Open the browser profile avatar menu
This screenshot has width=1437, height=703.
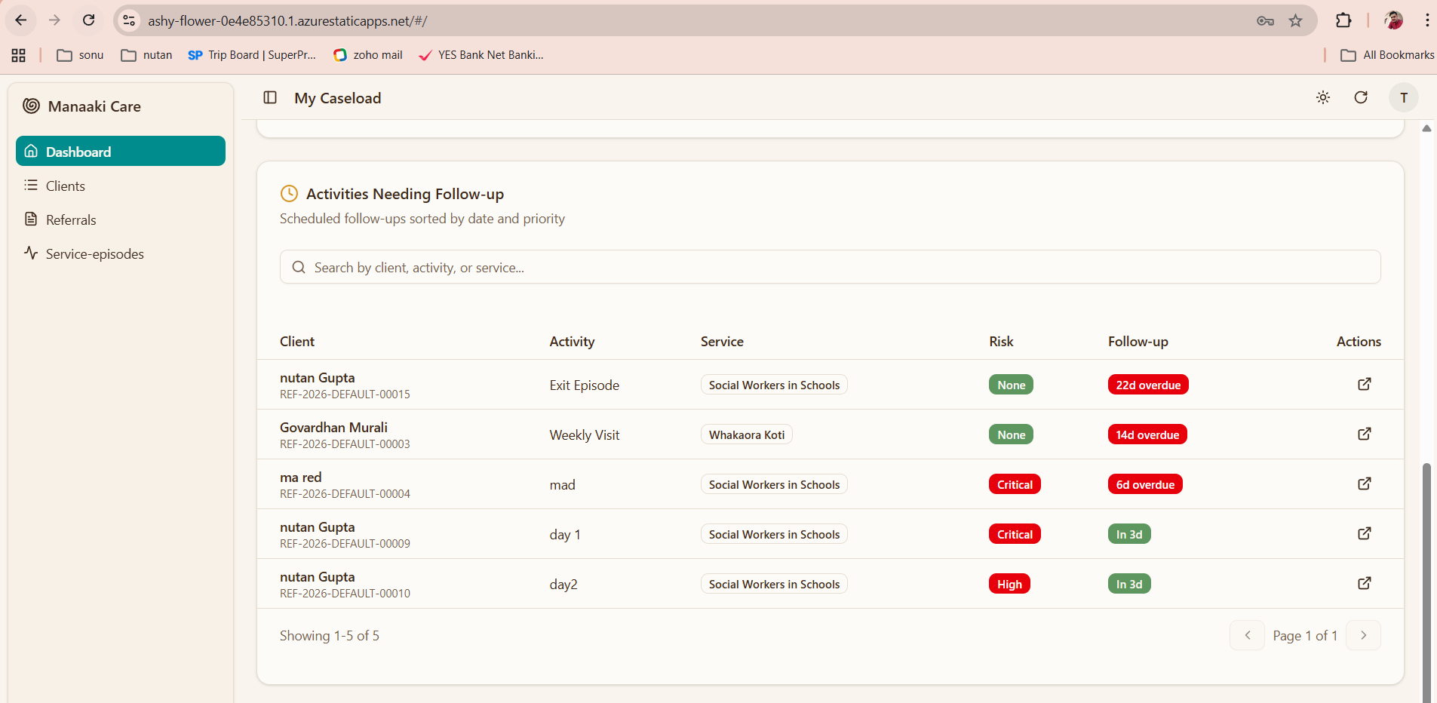[1395, 20]
